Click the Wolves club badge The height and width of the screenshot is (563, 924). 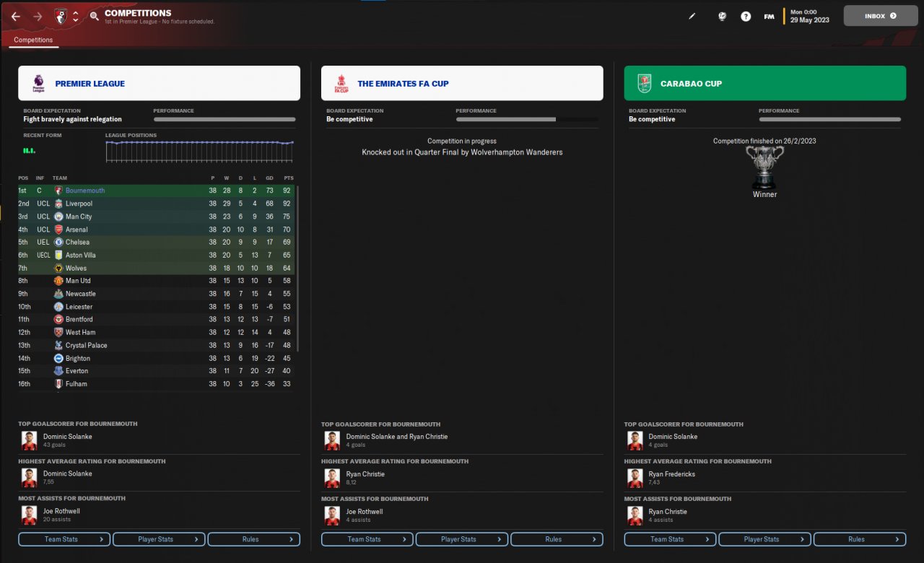[58, 268]
